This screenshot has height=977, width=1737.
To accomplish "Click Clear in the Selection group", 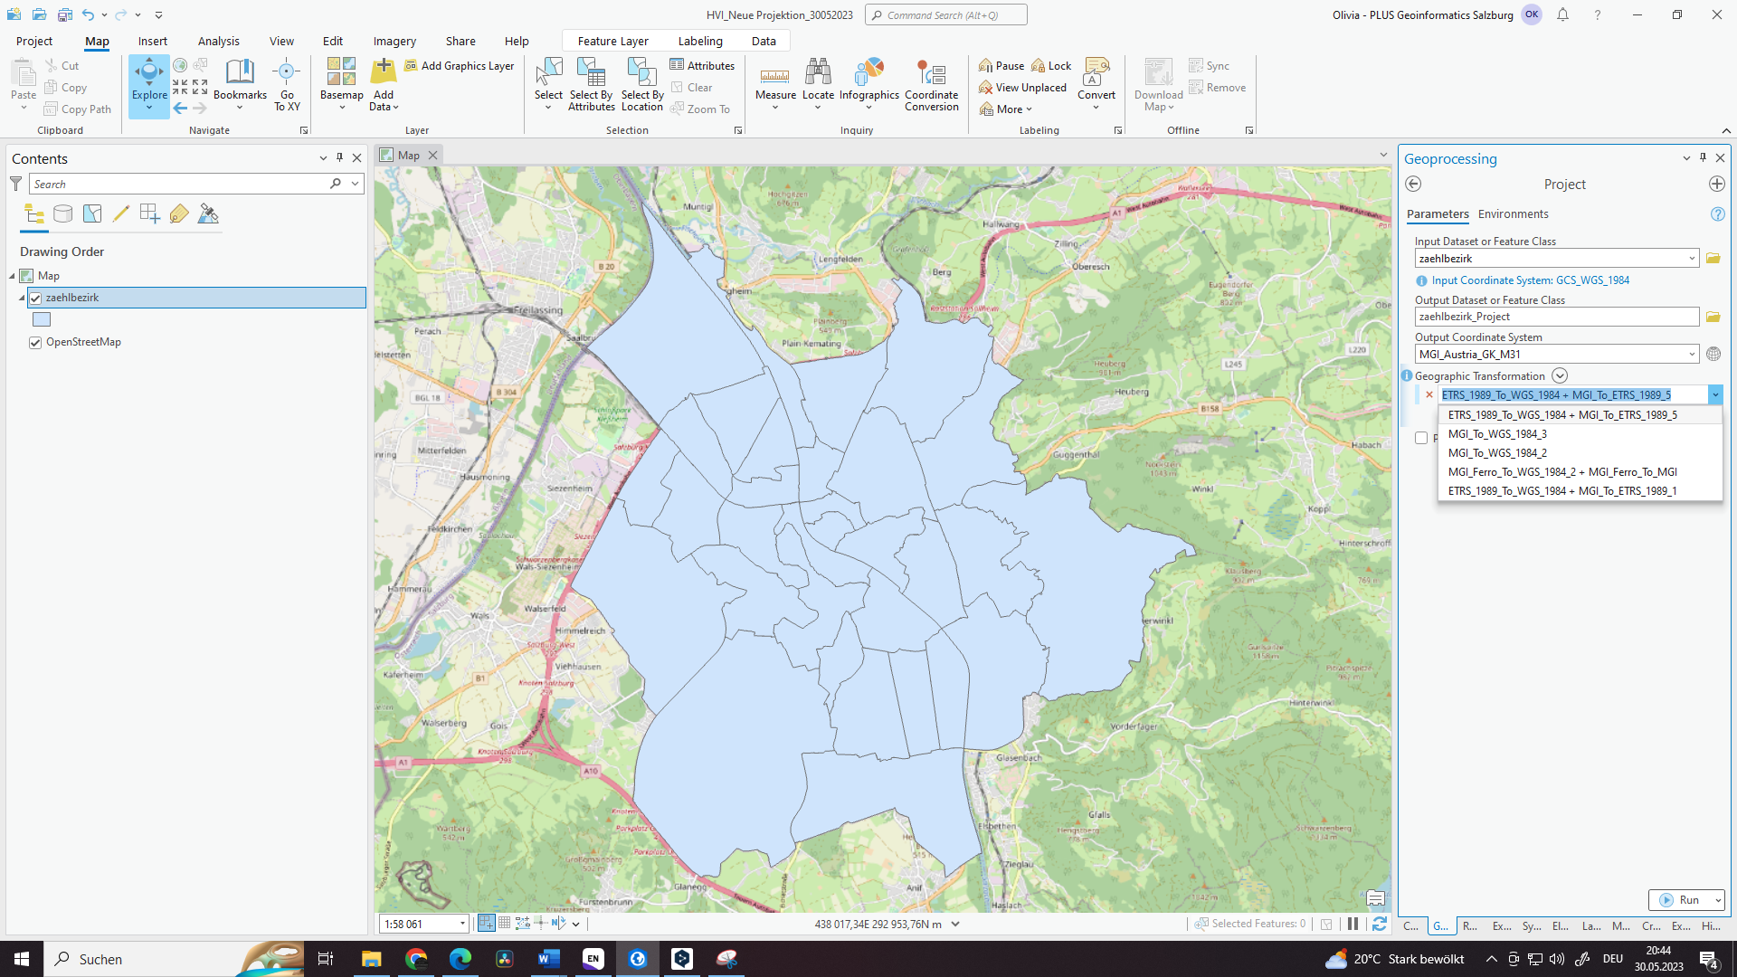I will pos(692,87).
